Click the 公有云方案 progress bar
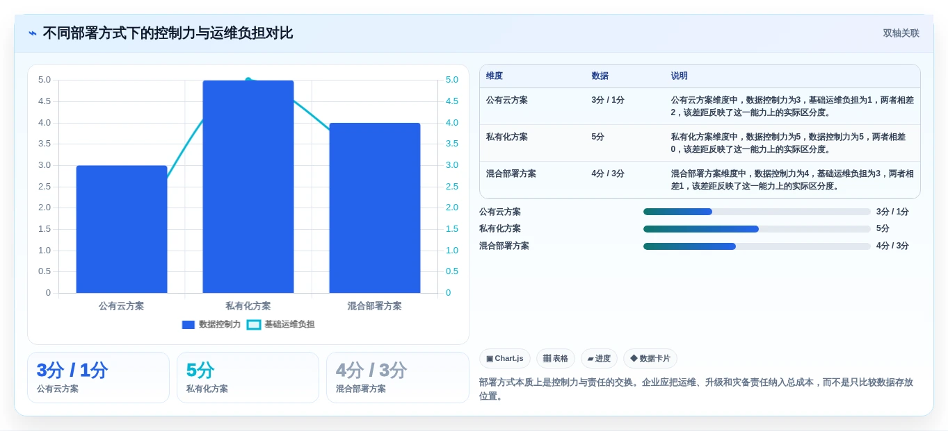948x431 pixels. pyautogui.click(x=757, y=212)
